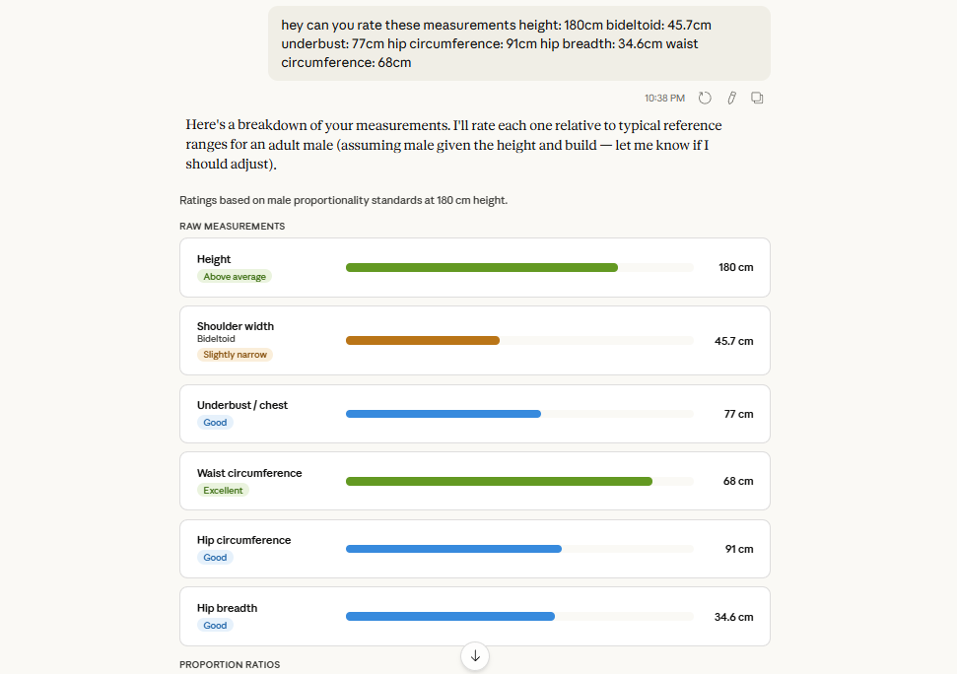Viewport: 957px width, 674px height.
Task: Click the scroll-to-bottom arrow button
Action: [475, 656]
